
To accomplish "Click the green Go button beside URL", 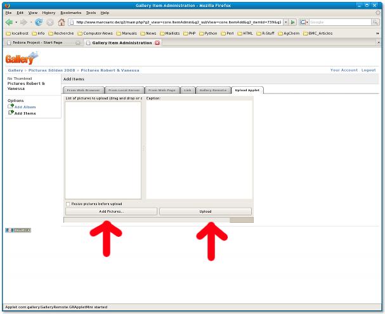I will coord(292,22).
